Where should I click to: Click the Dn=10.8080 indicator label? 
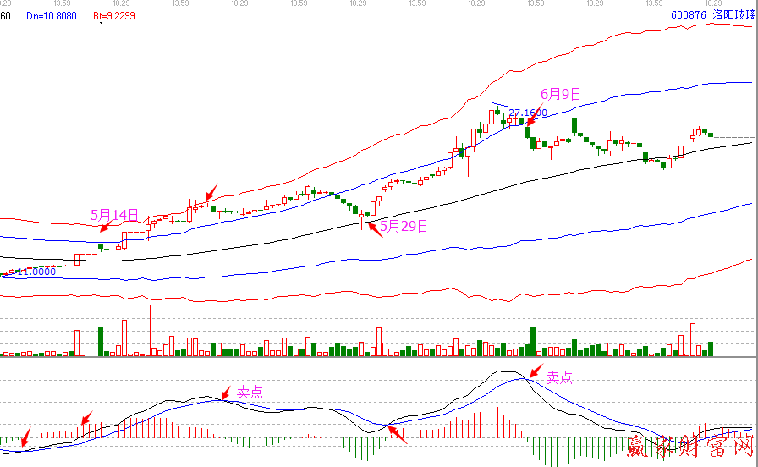tap(51, 15)
